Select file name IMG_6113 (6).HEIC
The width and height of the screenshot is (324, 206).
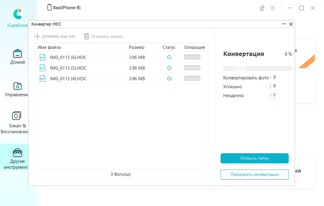[x=68, y=57]
